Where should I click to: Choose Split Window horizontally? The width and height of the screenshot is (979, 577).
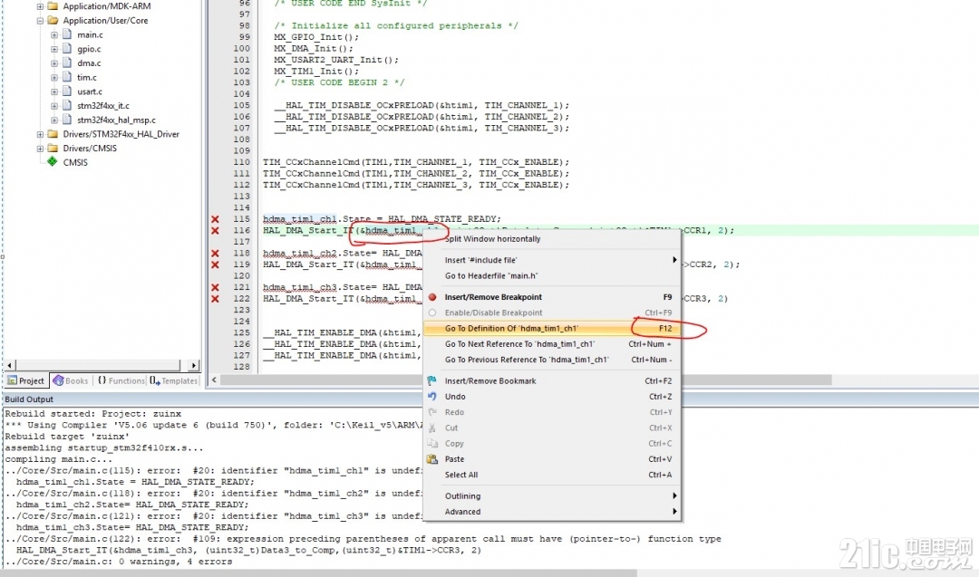coord(552,239)
